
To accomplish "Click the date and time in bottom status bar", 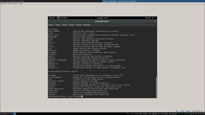I will tap(197, 114).
